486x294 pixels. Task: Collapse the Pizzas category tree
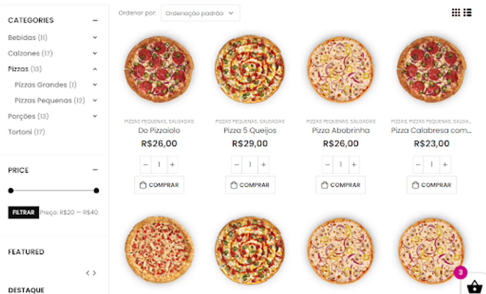point(95,69)
